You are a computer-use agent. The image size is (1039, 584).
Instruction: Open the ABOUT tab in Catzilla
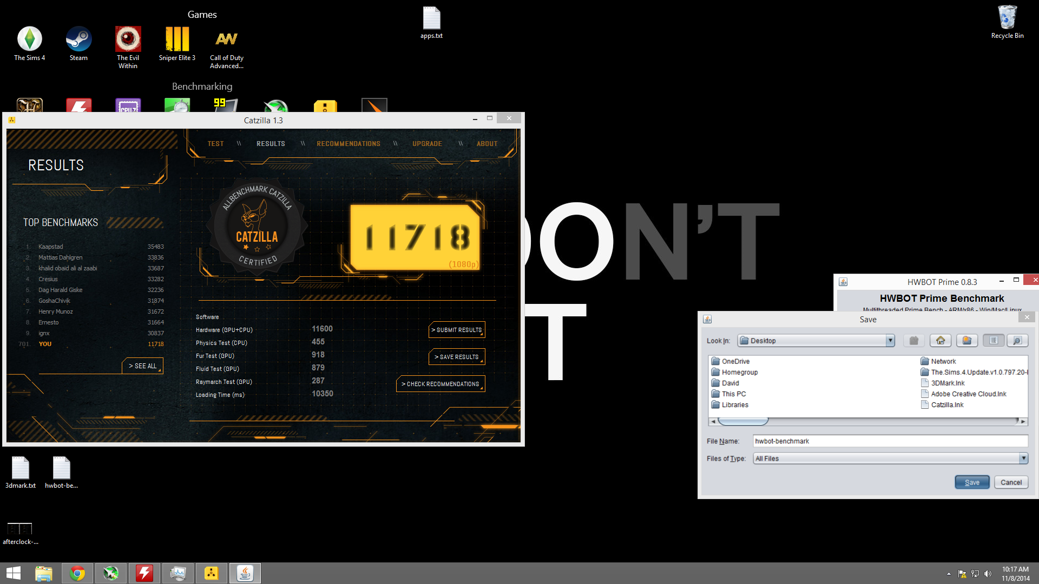pyautogui.click(x=487, y=144)
